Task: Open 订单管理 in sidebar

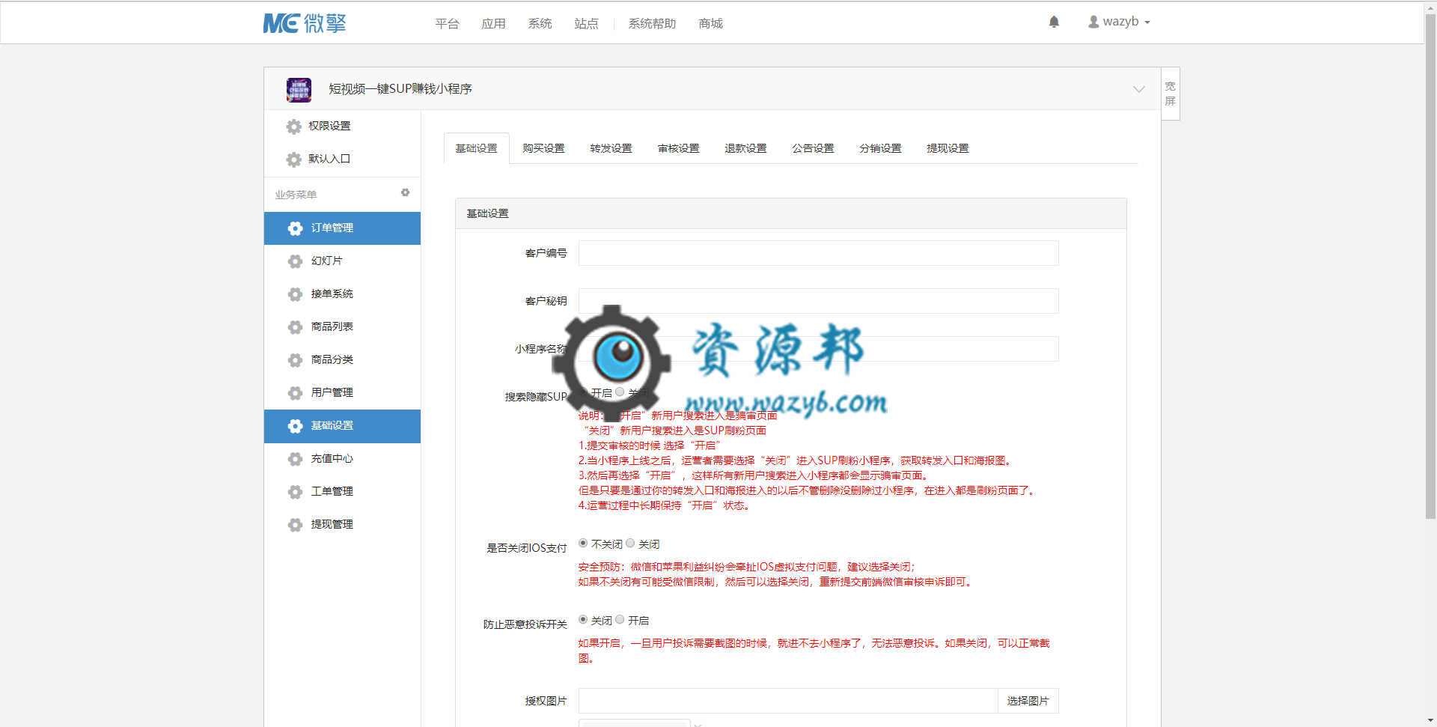Action: (x=342, y=228)
